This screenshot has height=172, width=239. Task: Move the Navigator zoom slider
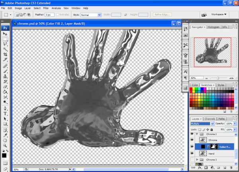point(218,78)
